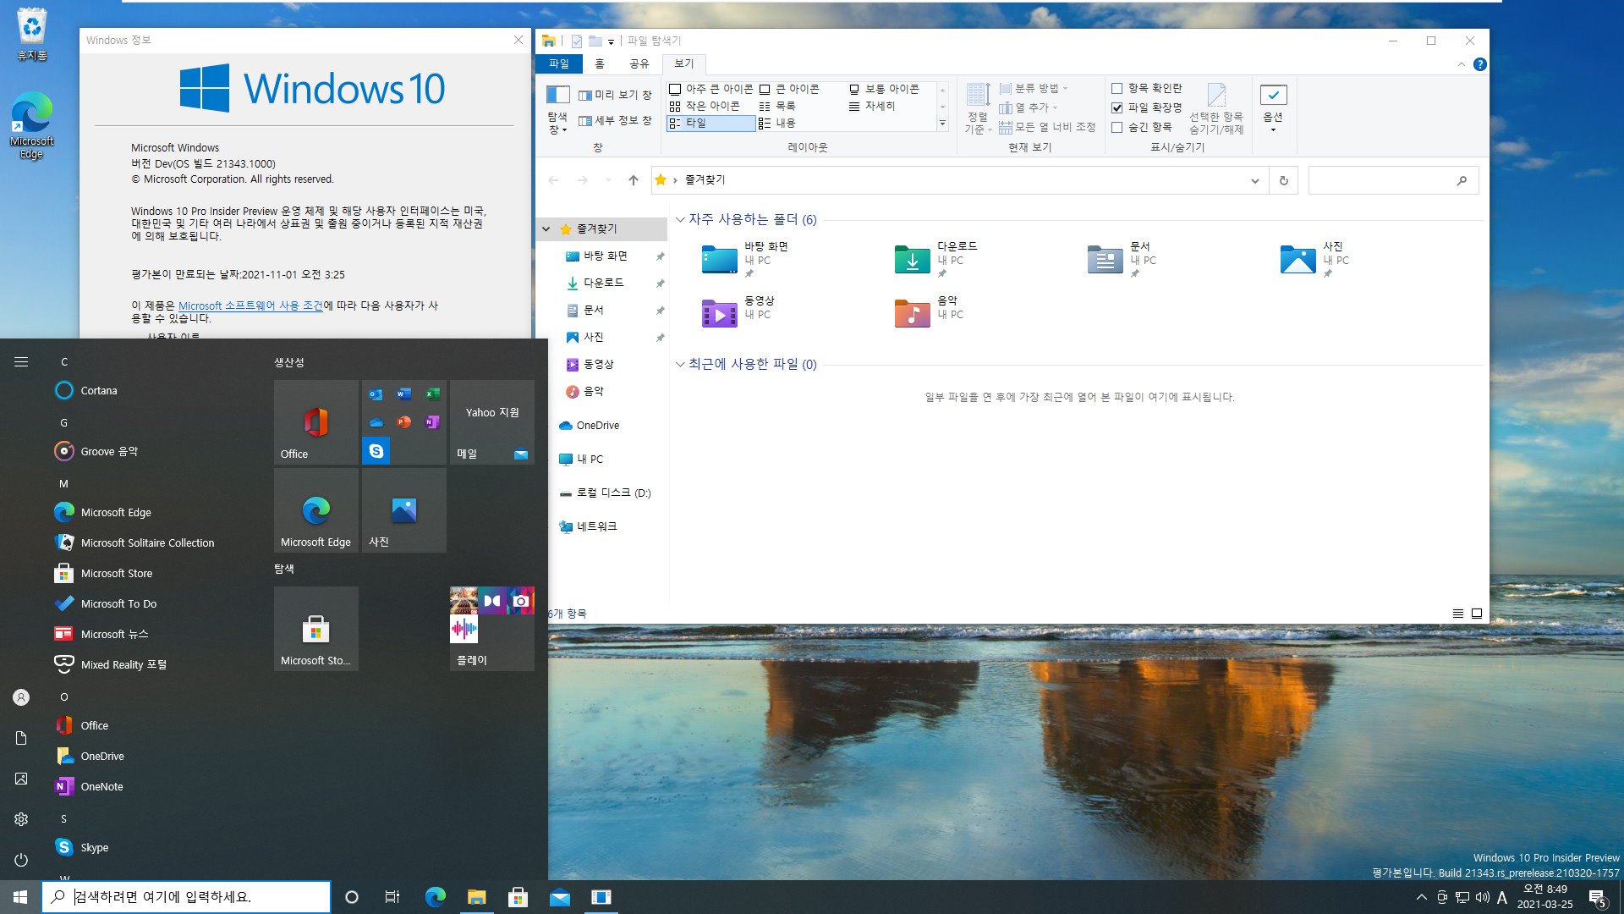
Task: Toggle 세부 정보 창 pane
Action: click(615, 121)
